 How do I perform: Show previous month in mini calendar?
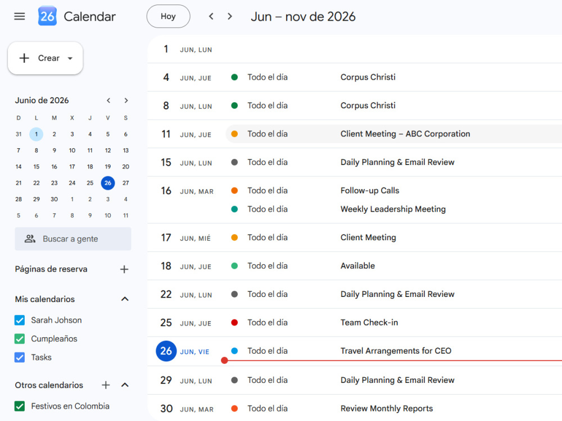108,100
